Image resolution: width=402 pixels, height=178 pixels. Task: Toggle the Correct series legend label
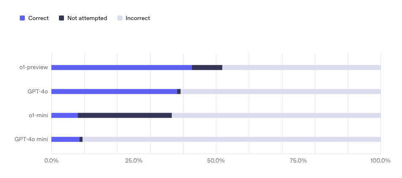pos(38,18)
